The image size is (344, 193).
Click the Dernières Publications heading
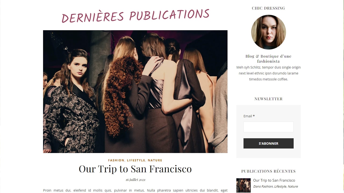[135, 16]
